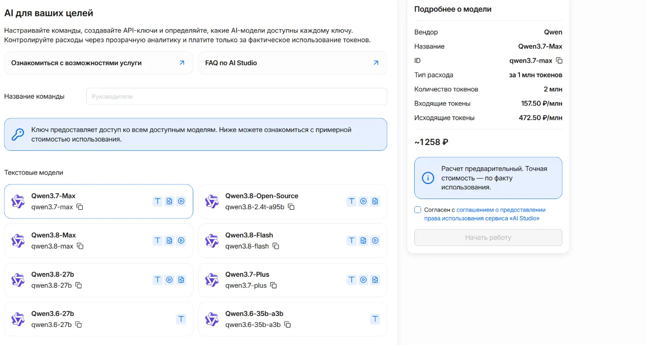Screen dimensions: 646x345
Task: Click the за 1 млн токенов value
Action: pos(535,75)
